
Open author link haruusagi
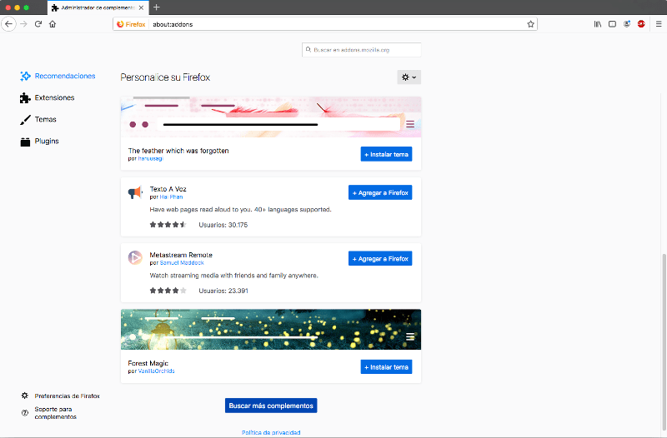[x=151, y=158]
